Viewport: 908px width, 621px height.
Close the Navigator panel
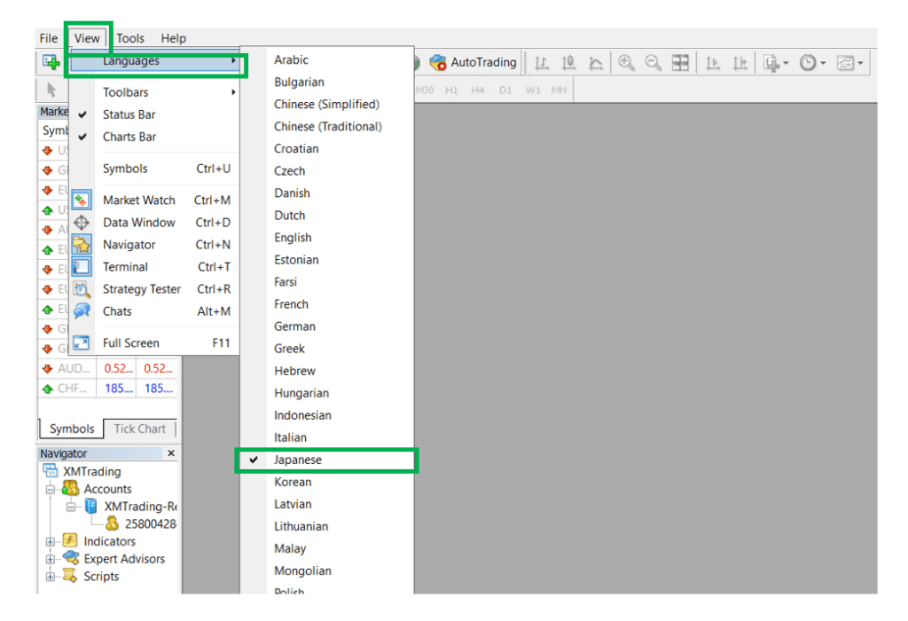171,453
